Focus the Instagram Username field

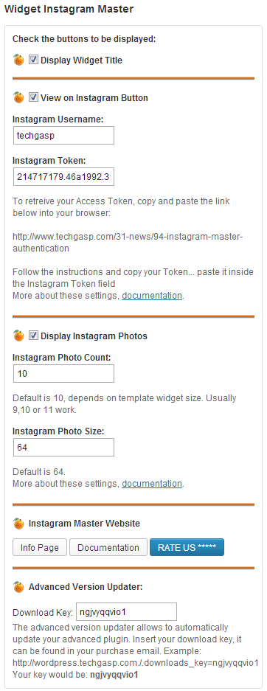[64, 135]
